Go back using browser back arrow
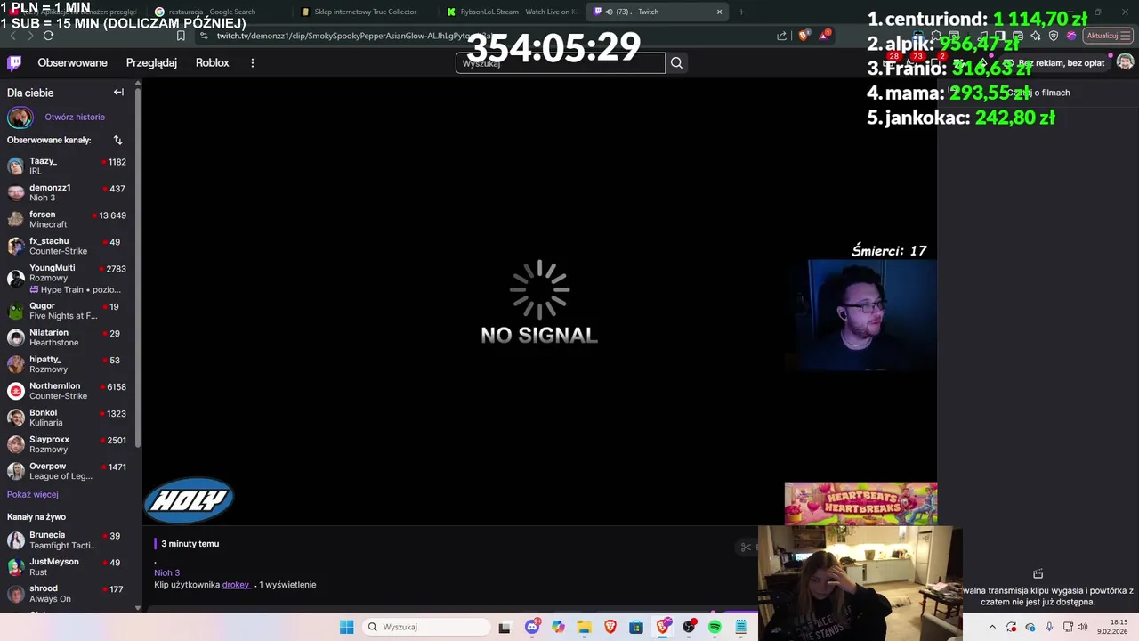 (12, 36)
